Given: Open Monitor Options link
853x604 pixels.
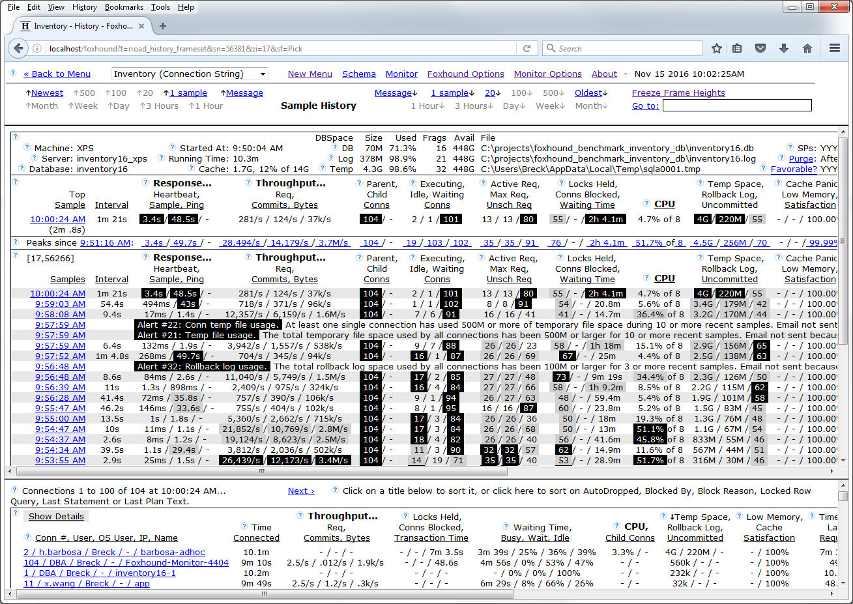Looking at the screenshot, I should coord(548,74).
